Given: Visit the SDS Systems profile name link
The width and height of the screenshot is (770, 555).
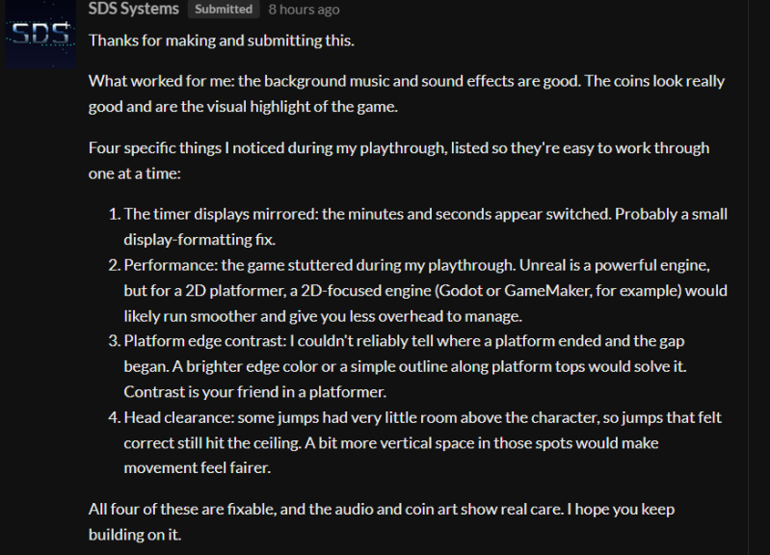Looking at the screenshot, I should click(134, 9).
